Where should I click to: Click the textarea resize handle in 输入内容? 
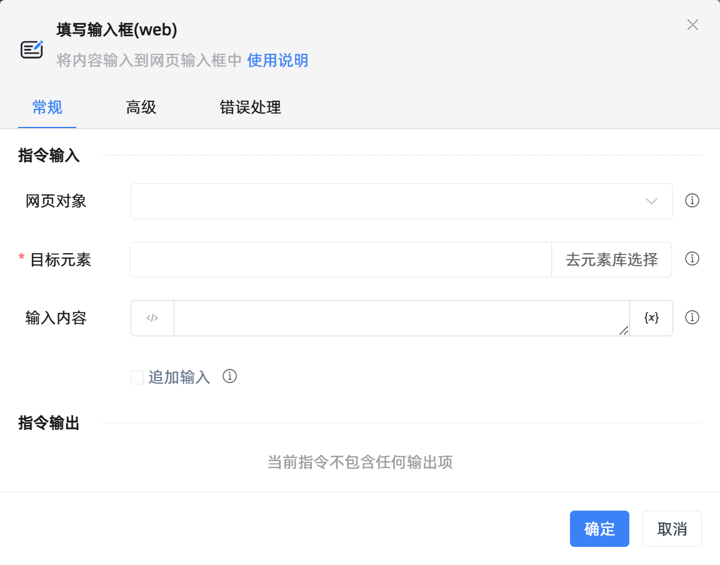624,330
